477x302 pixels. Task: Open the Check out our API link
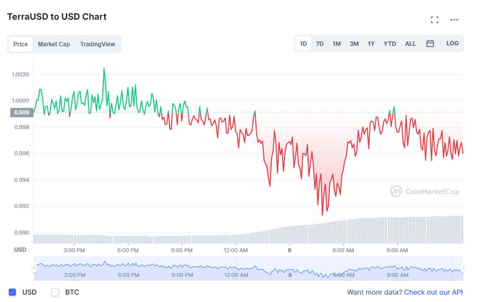[433, 292]
